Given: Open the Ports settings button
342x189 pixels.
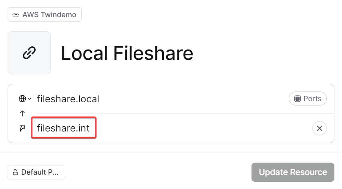Looking at the screenshot, I should point(308,99).
